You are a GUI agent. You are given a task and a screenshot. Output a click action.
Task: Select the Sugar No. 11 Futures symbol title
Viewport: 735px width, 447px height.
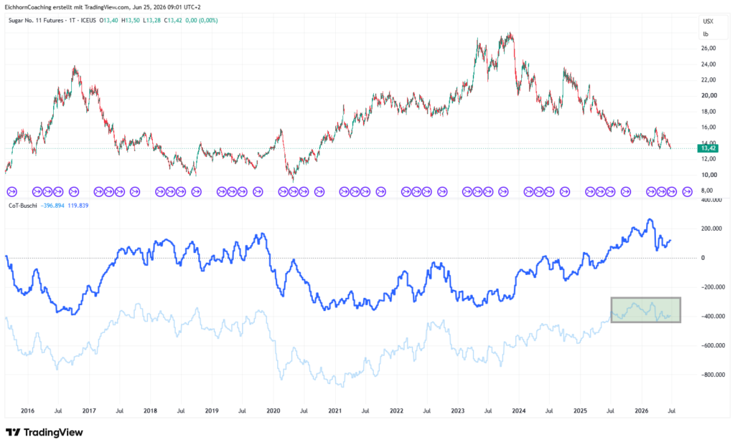pyautogui.click(x=38, y=21)
